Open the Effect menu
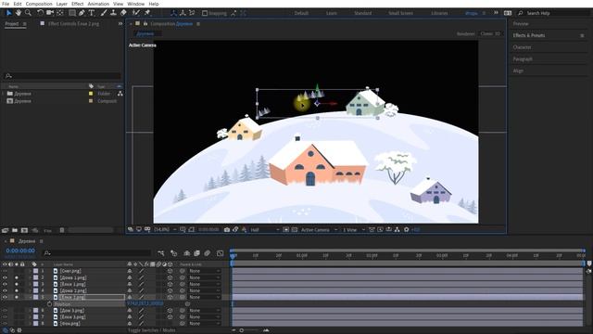The image size is (593, 334). pyautogui.click(x=78, y=4)
